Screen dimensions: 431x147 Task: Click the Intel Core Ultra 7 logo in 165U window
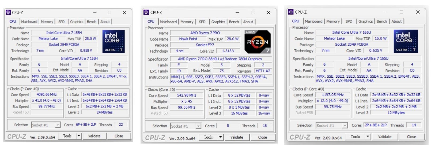pos(406,41)
